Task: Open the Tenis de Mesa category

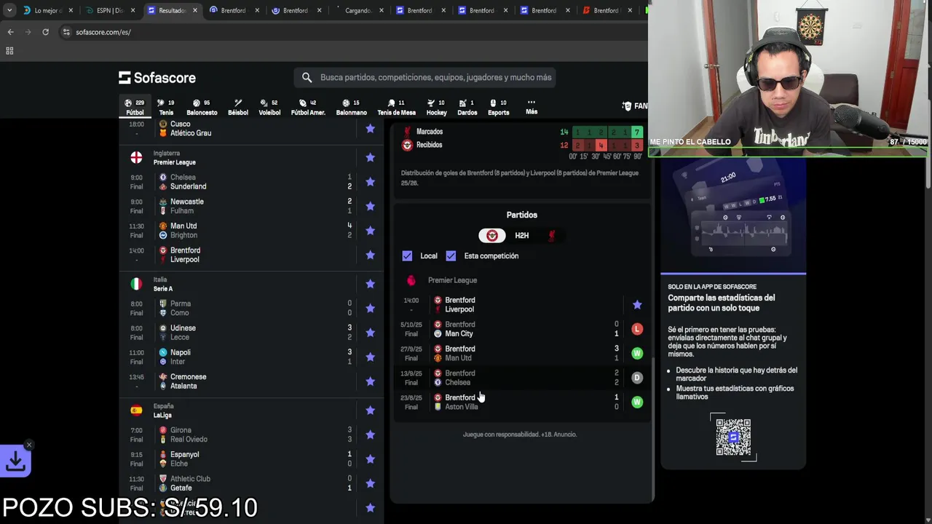Action: 396,107
